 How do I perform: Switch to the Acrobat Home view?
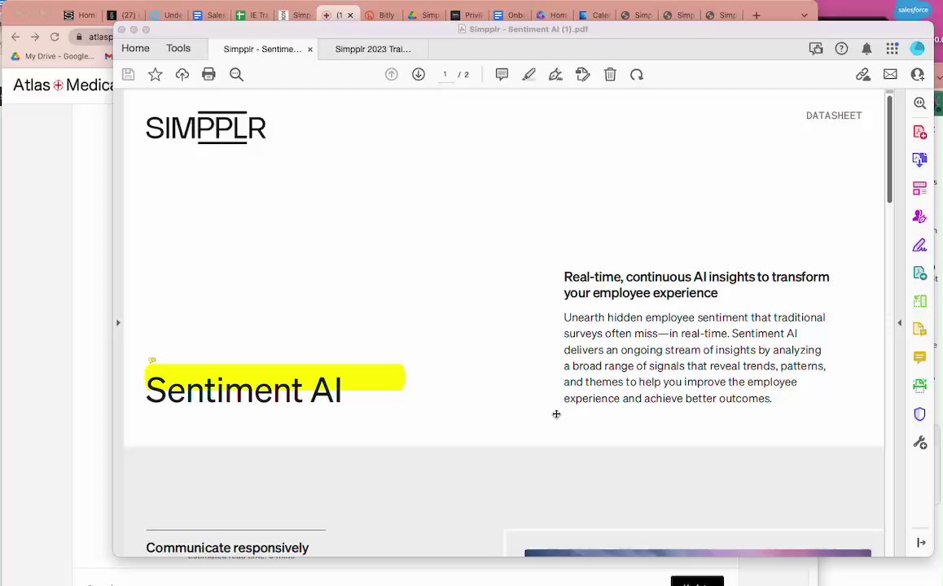135,48
